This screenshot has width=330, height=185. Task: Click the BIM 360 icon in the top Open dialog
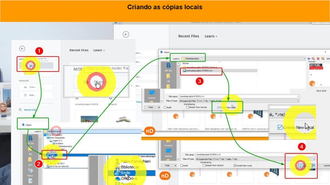[x=168, y=66]
